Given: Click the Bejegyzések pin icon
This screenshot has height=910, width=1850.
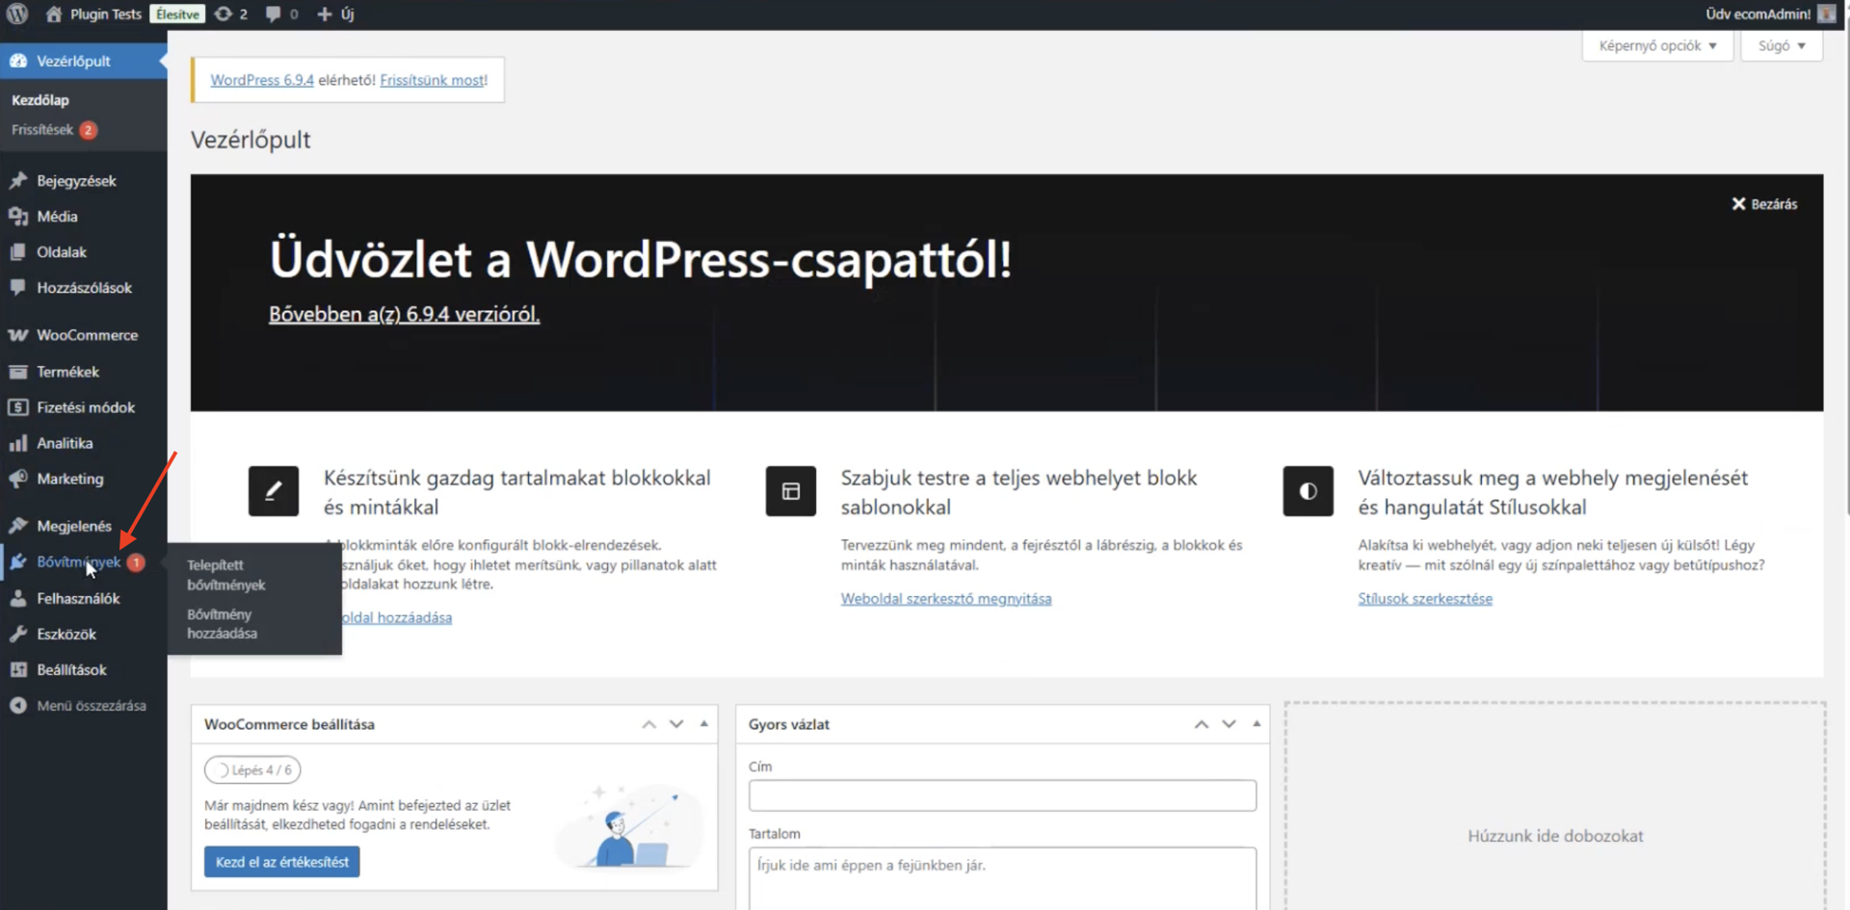Looking at the screenshot, I should [18, 181].
